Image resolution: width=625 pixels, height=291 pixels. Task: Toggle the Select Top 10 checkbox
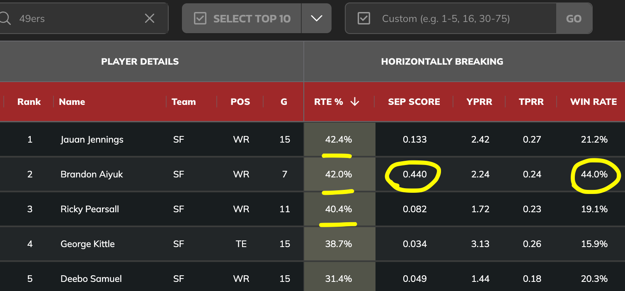200,19
